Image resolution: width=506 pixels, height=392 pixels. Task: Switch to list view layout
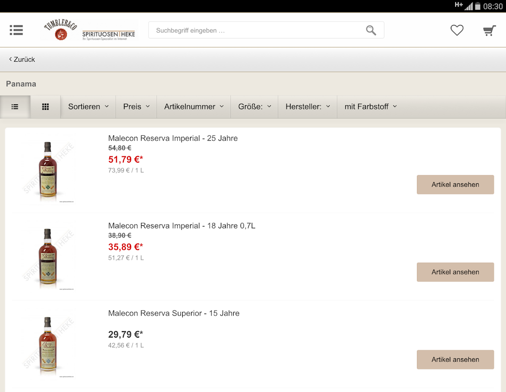(x=15, y=107)
